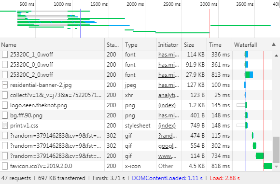Open the (index) initiator link for print.v1.css

[167, 126]
